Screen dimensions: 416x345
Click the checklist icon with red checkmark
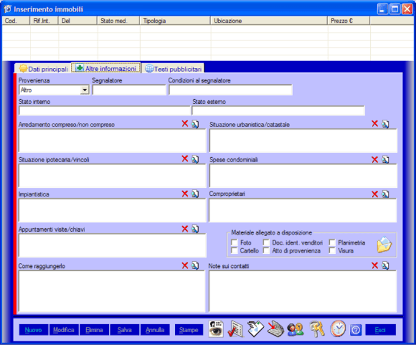pos(236,329)
